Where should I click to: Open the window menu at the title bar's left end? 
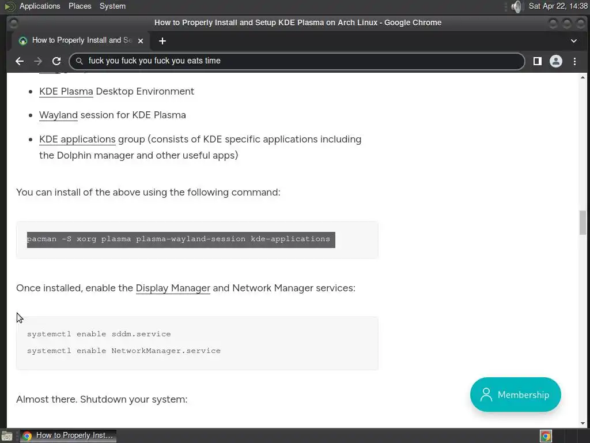point(14,23)
